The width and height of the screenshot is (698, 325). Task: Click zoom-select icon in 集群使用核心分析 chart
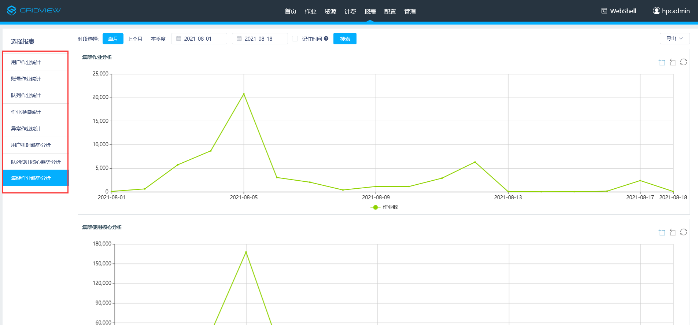pyautogui.click(x=662, y=232)
